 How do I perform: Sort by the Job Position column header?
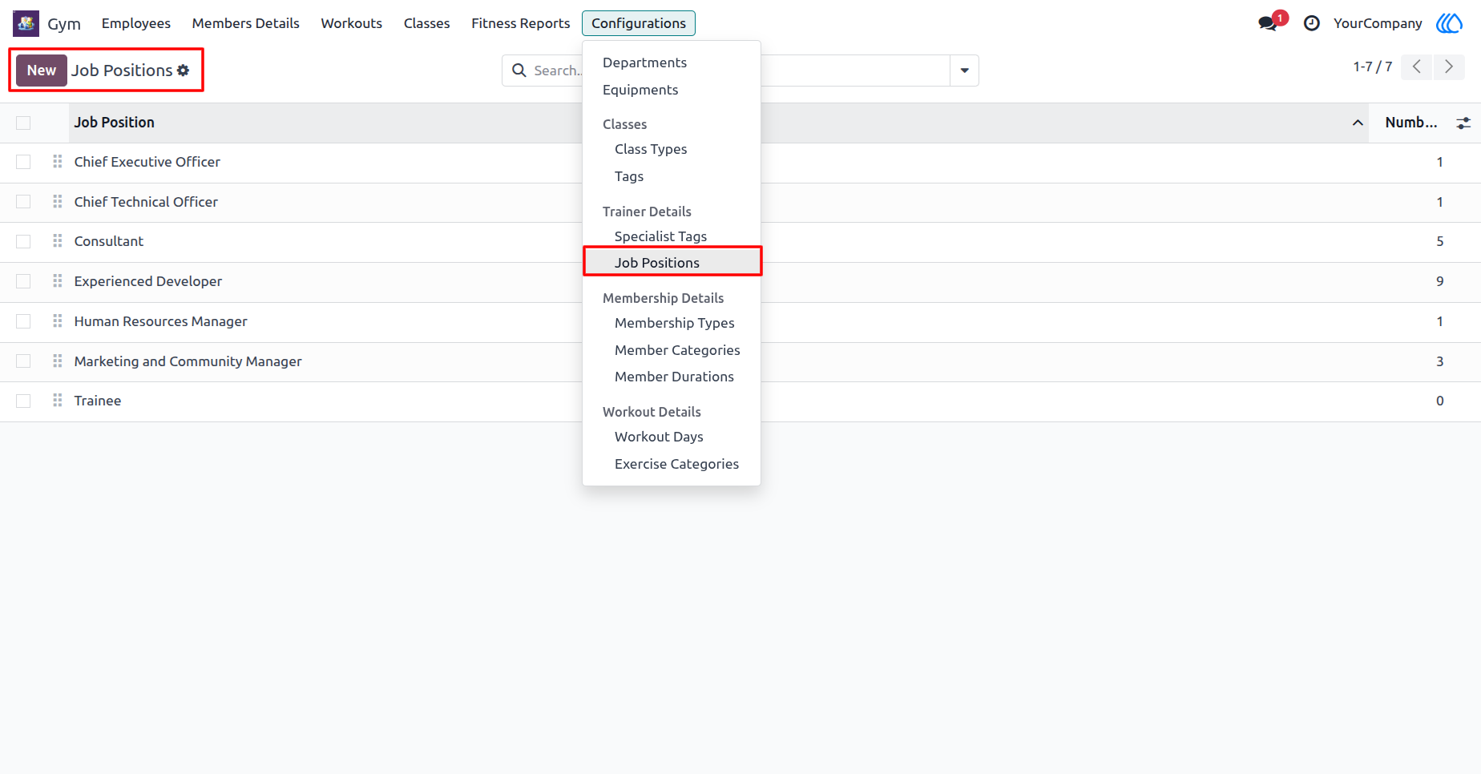(115, 123)
